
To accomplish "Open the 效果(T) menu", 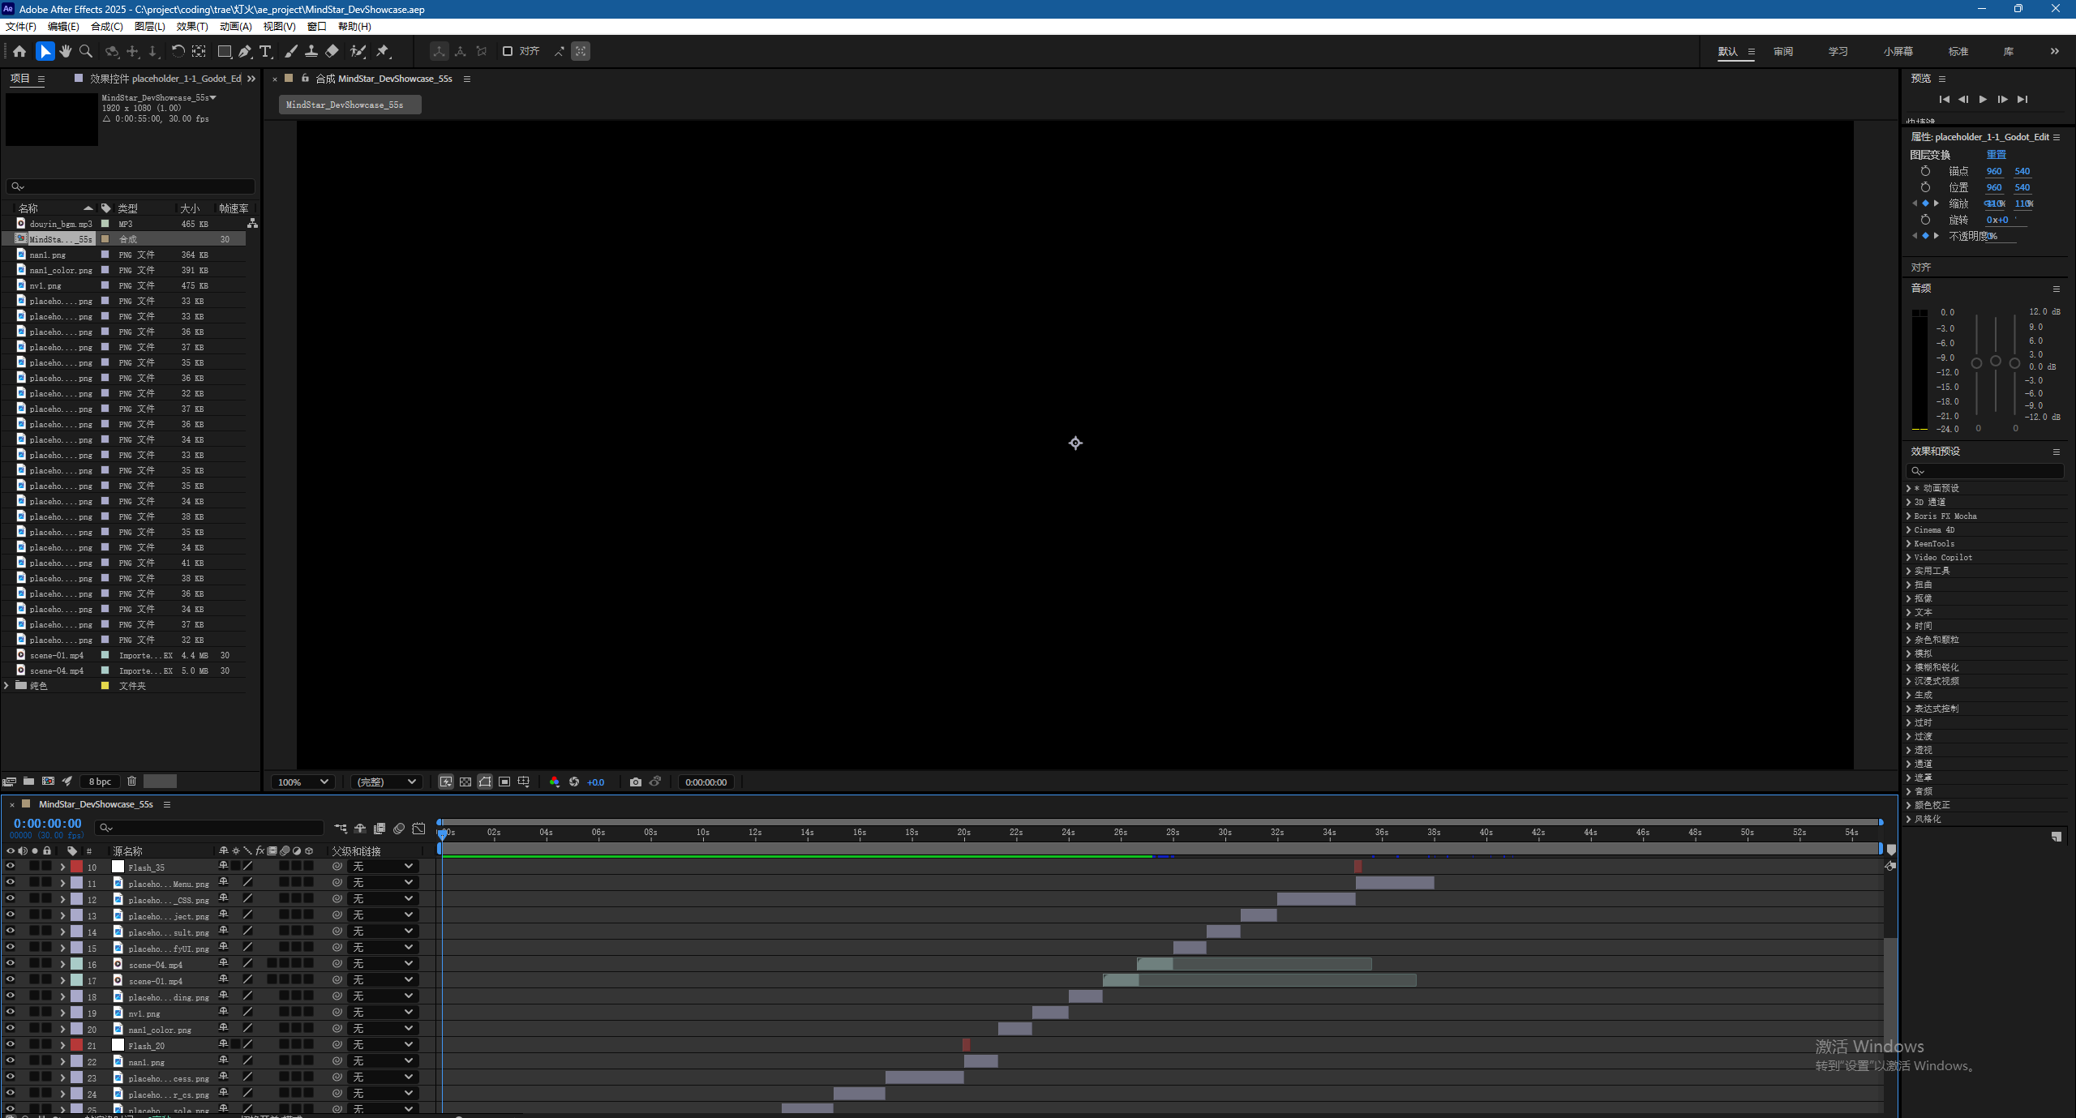I will [192, 26].
